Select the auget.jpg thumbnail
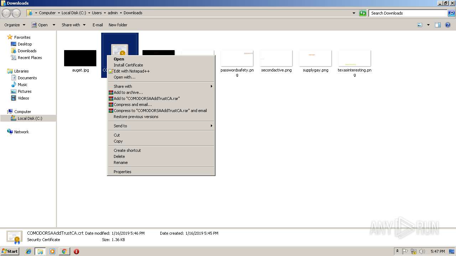Image resolution: width=456 pixels, height=256 pixels. (x=80, y=58)
